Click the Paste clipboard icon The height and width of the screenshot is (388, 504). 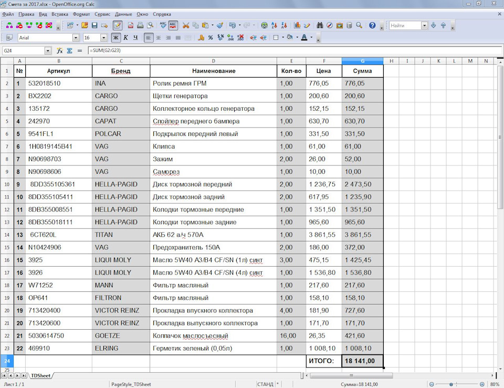pyautogui.click(x=205, y=25)
